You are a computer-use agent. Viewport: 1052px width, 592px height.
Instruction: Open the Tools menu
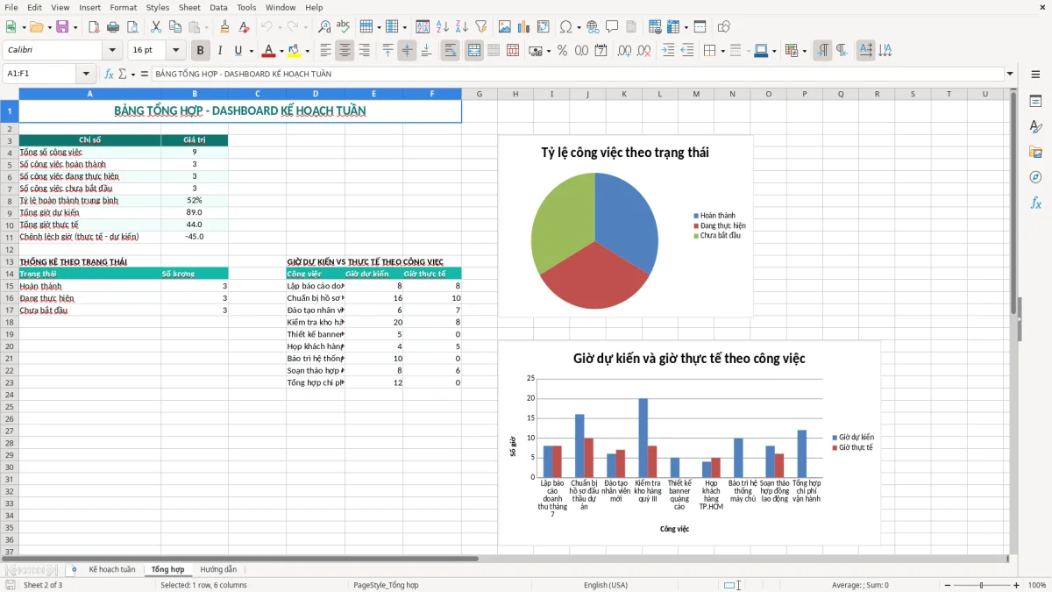point(246,7)
